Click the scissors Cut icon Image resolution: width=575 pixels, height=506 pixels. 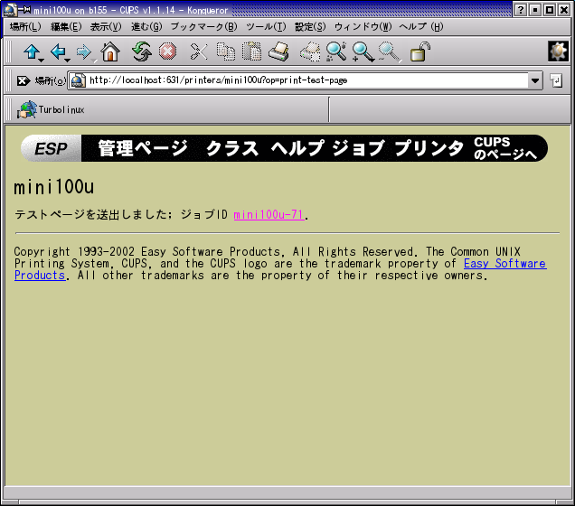click(x=199, y=52)
